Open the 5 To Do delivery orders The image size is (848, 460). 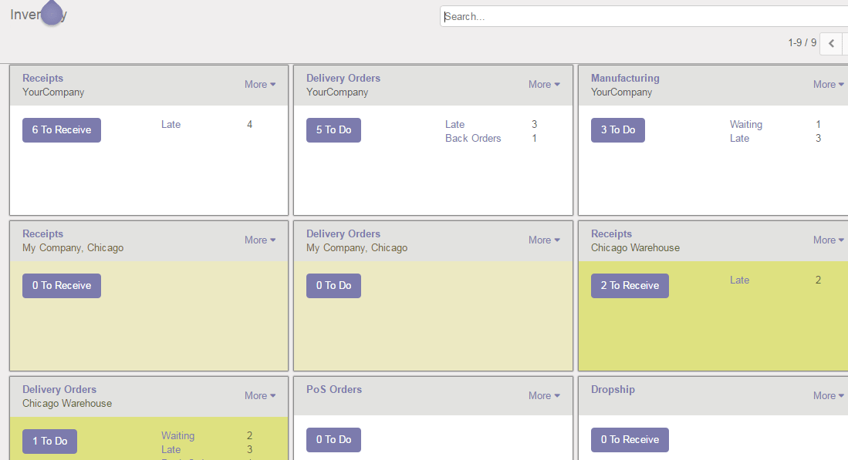[x=333, y=130]
